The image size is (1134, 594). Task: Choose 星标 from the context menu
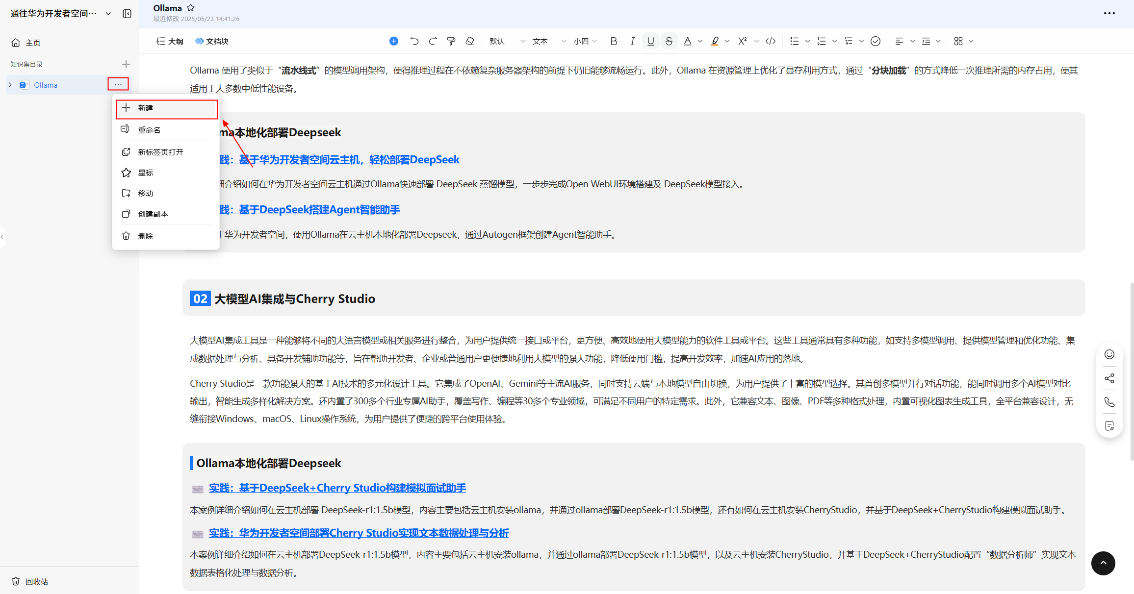[166, 173]
